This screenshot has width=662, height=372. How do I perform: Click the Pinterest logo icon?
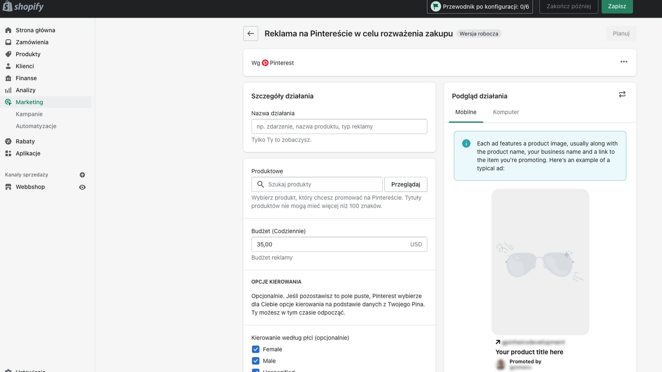point(265,63)
